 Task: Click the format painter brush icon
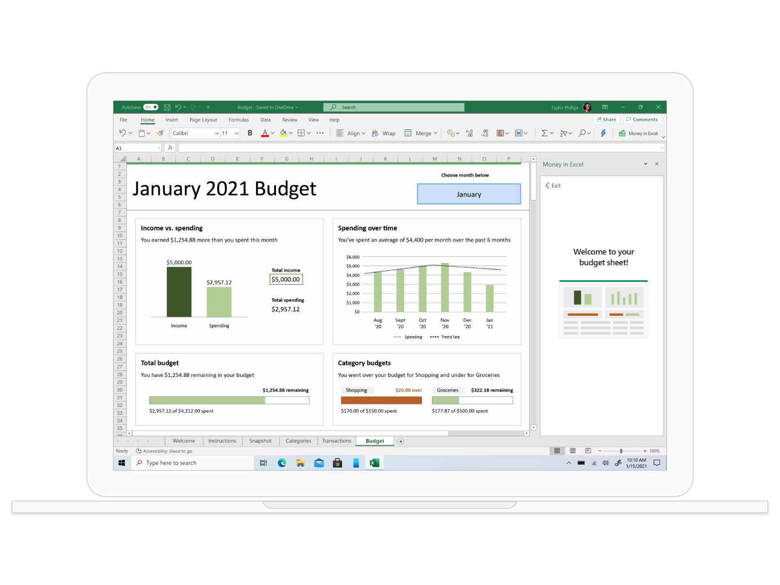coord(160,133)
